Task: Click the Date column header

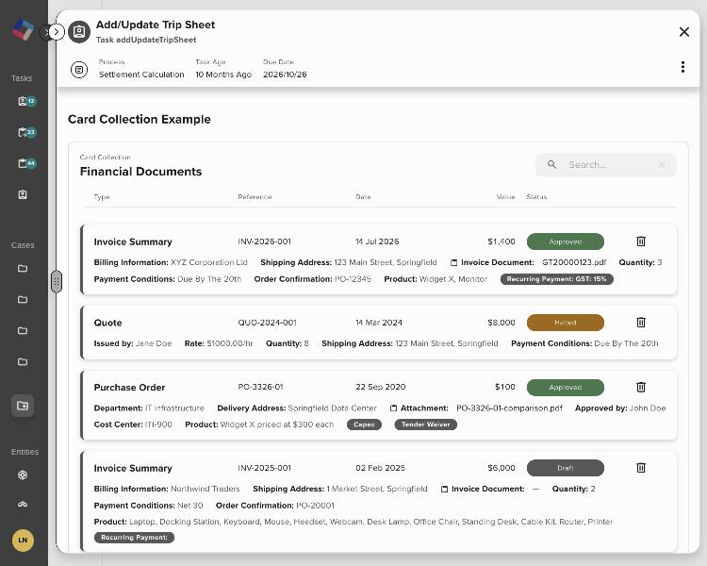Action: (363, 197)
